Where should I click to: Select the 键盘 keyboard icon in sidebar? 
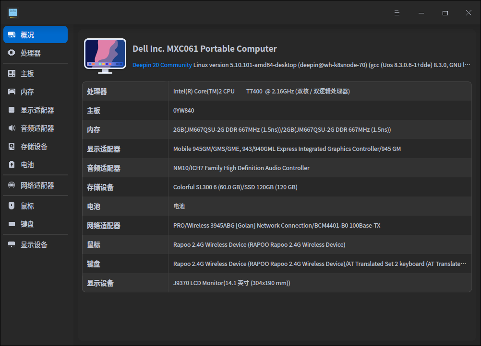point(11,223)
